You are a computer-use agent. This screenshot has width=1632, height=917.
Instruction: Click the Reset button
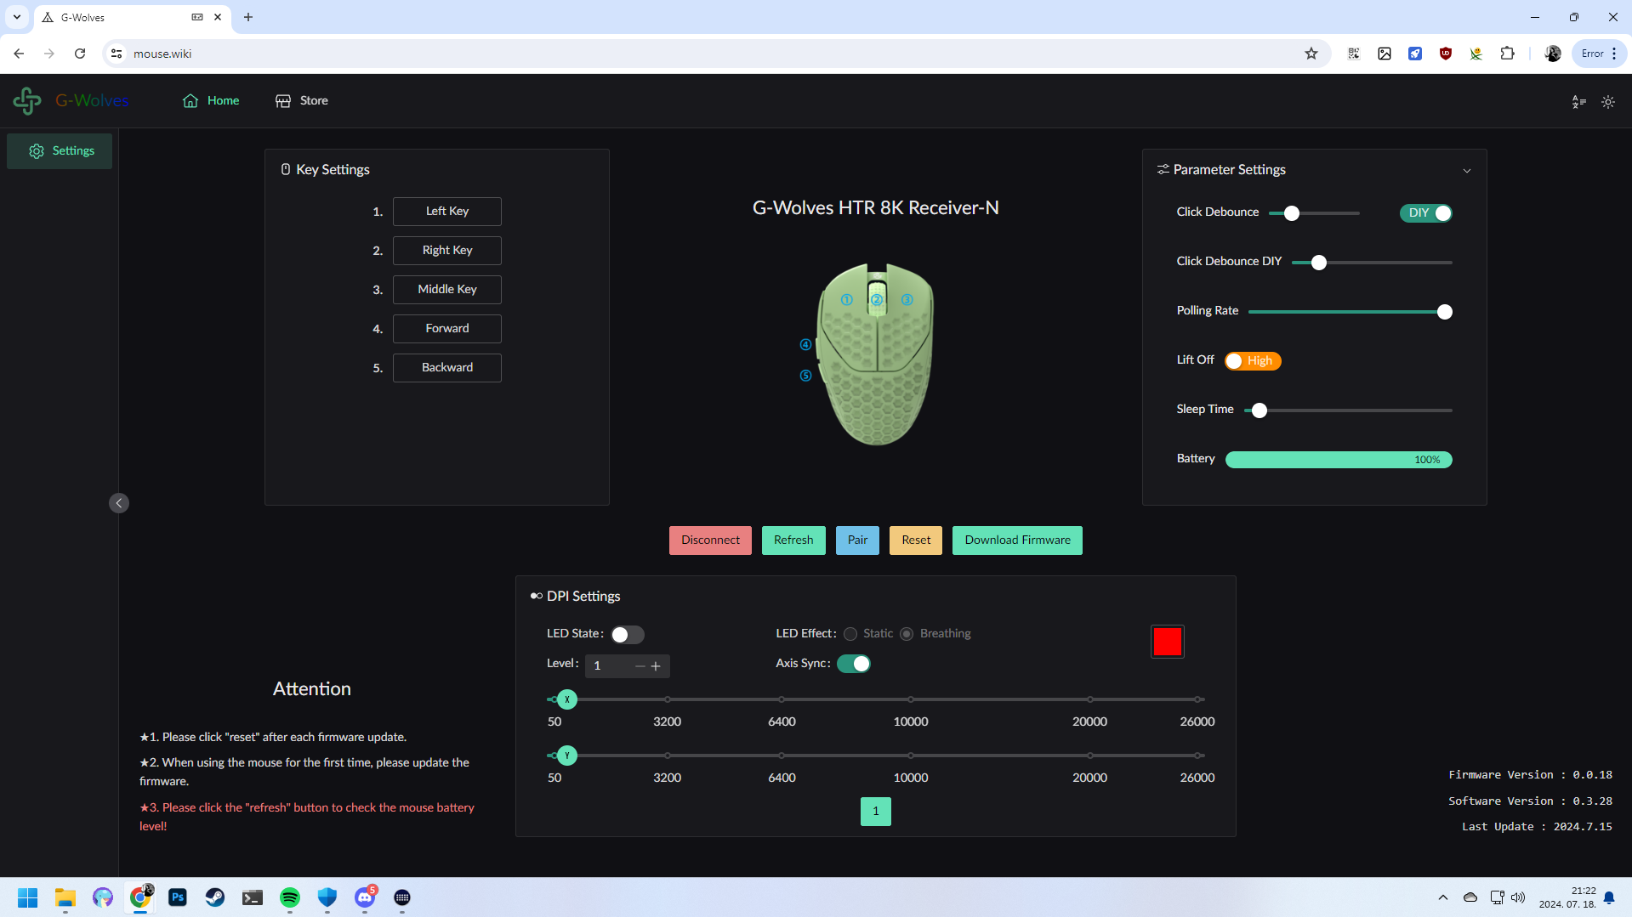916,541
